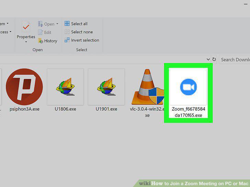Click Select none in the ribbon
The width and height of the screenshot is (250, 187).
pos(79,32)
